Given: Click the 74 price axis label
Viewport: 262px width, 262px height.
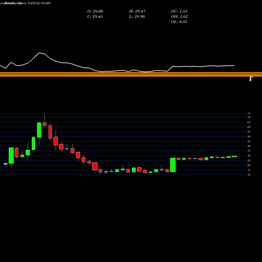Looking at the screenshot, I should (249, 114).
